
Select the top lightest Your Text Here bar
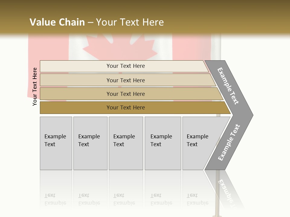(125, 66)
